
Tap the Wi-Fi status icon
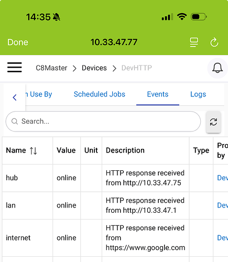(182, 17)
